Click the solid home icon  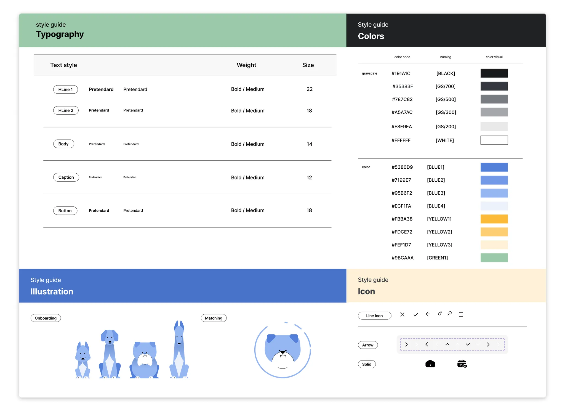(430, 364)
